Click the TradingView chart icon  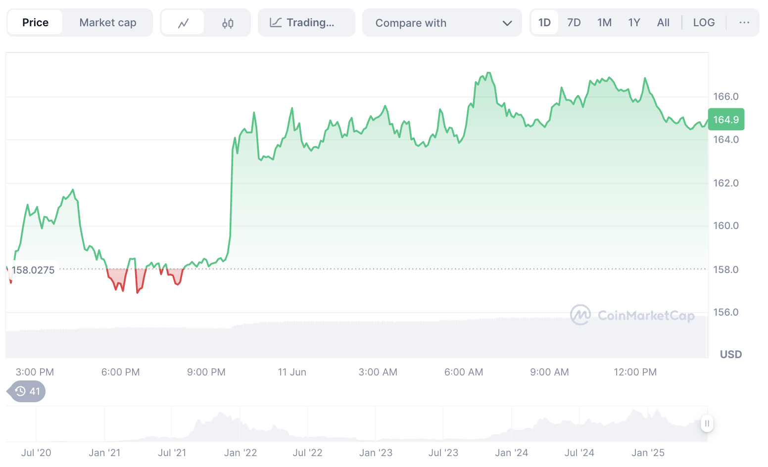click(x=276, y=23)
